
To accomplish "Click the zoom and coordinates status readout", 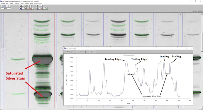I will pos(198,11).
